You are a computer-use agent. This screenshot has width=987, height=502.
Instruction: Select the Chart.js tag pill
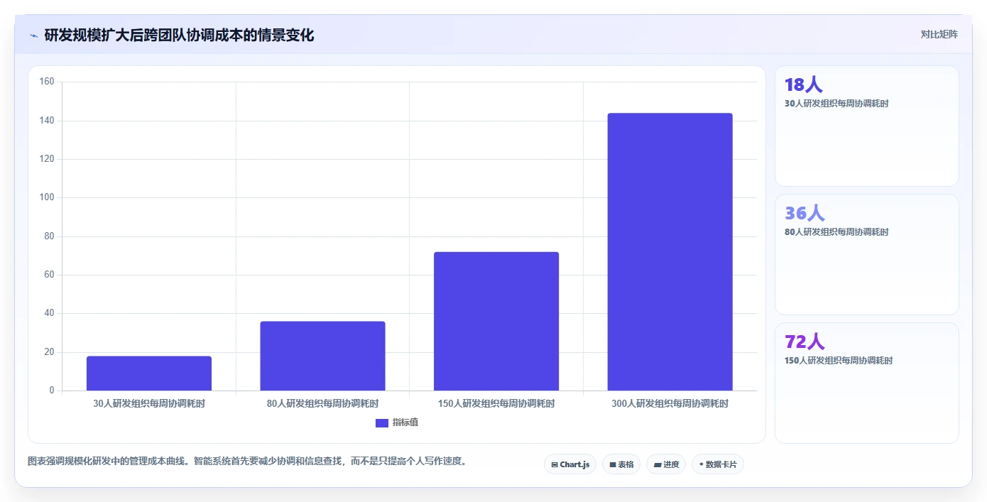[570, 464]
